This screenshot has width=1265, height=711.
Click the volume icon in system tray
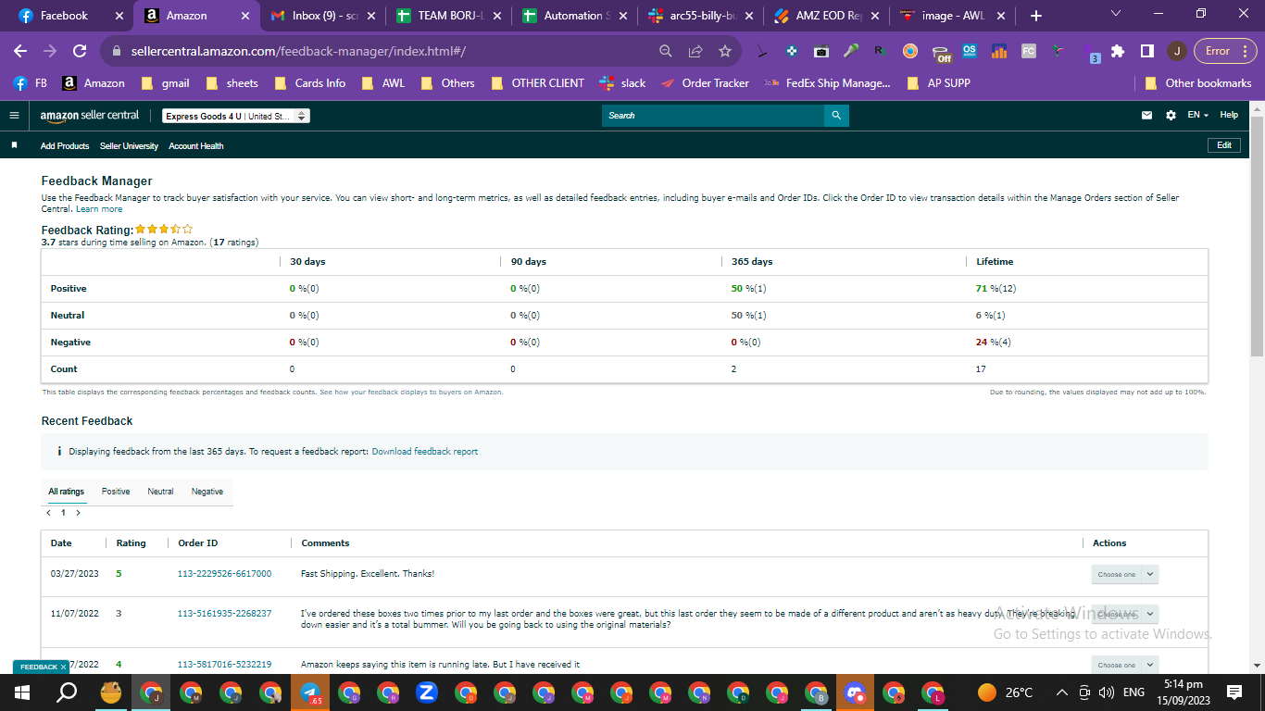pos(1105,692)
